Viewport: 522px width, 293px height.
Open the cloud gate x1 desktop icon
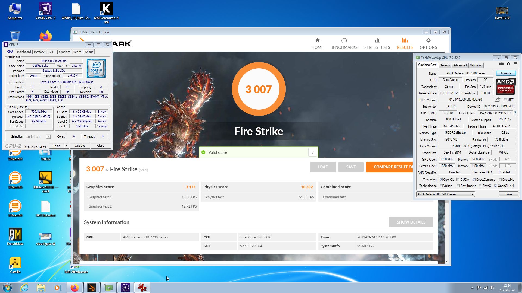click(x=45, y=238)
